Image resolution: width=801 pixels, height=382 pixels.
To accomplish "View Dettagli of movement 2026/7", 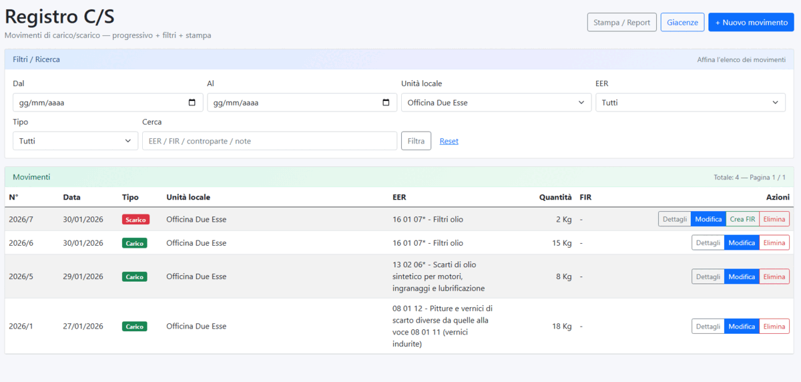I will 674,219.
